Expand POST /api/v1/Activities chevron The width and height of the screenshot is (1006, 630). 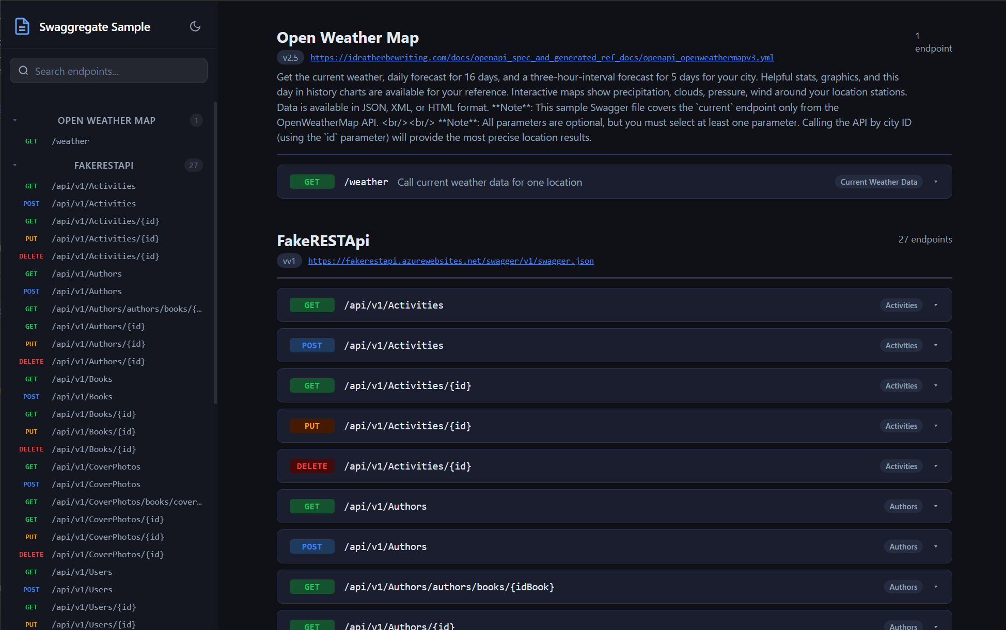coord(936,345)
